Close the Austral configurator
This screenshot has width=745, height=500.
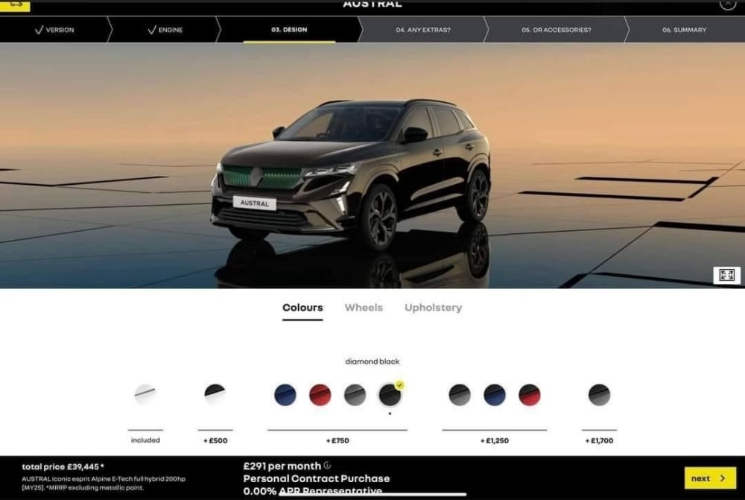(727, 4)
